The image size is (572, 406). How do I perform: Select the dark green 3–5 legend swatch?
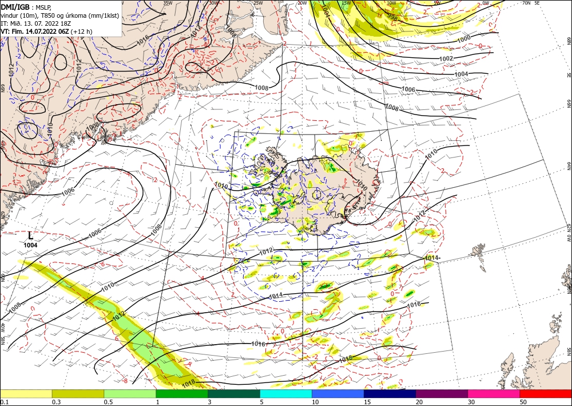pos(234,393)
